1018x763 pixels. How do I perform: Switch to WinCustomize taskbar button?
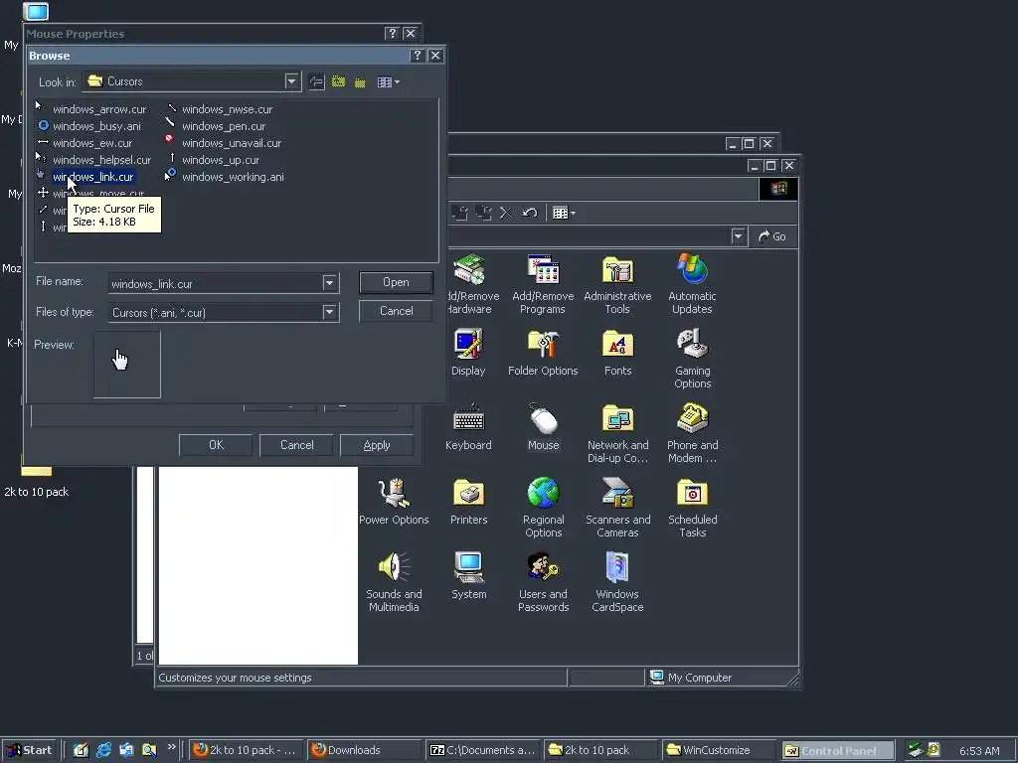[x=718, y=750]
